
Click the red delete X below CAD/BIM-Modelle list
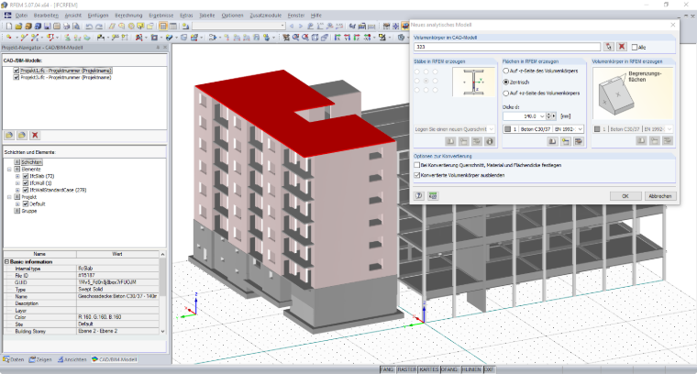(35, 135)
